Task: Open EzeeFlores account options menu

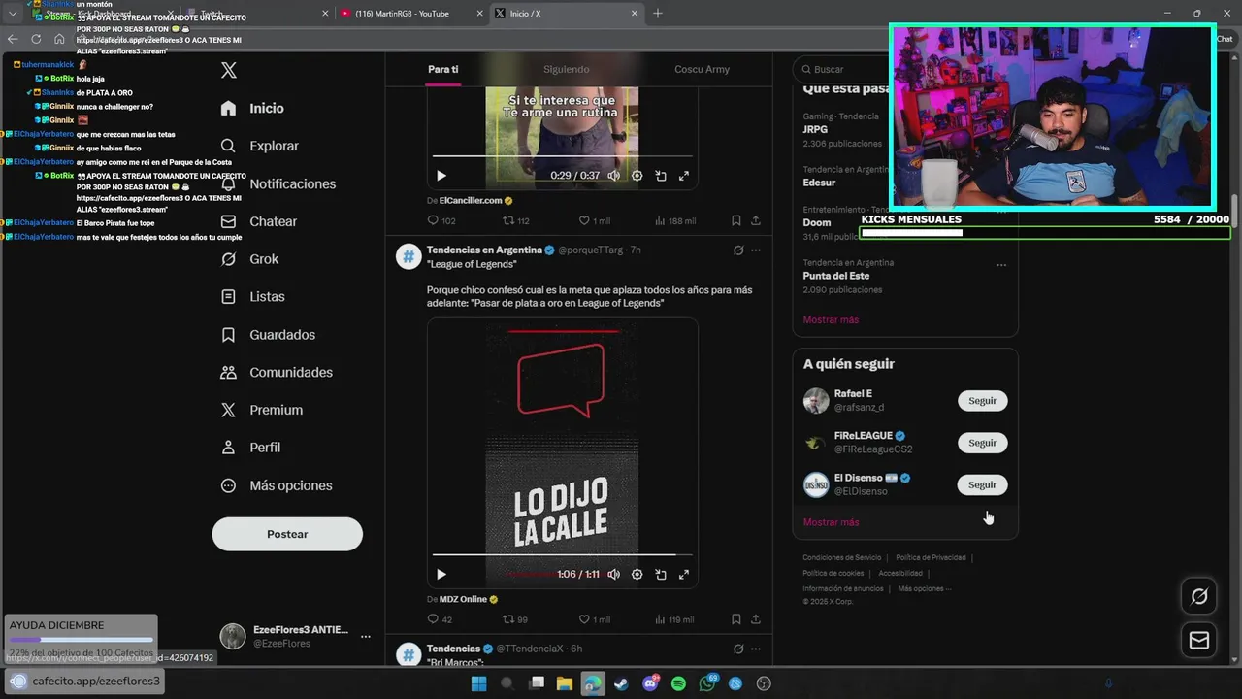Action: coord(366,637)
